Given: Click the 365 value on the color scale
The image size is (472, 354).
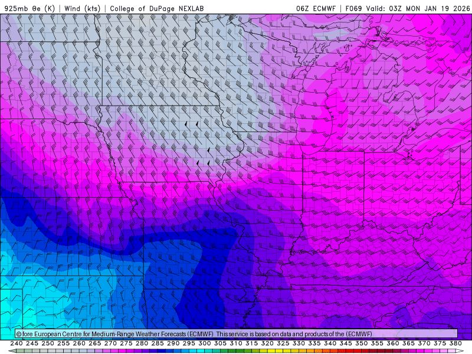Looking at the screenshot, I should point(408,343).
